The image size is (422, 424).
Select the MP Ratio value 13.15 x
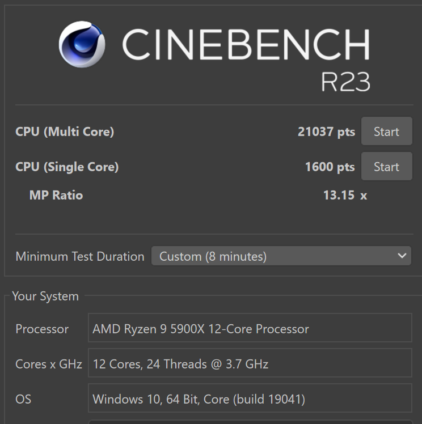point(345,195)
